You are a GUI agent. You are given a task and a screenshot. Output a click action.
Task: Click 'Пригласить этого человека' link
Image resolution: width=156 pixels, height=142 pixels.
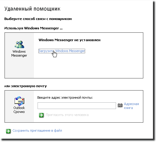click(67, 115)
